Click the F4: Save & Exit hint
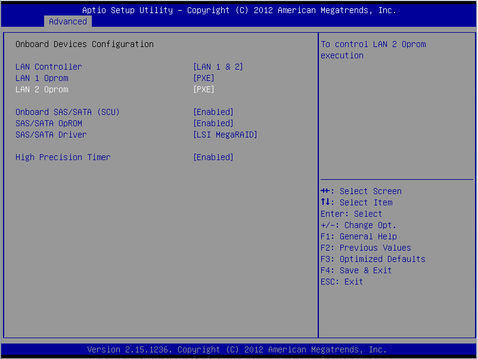The width and height of the screenshot is (478, 359). 356,270
